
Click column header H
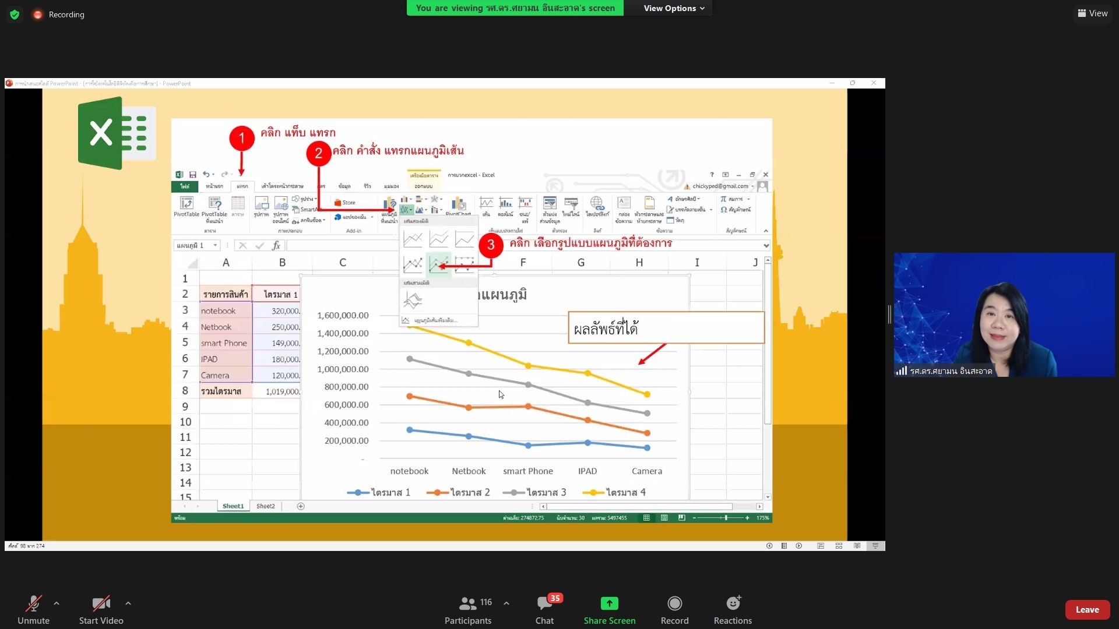coord(639,263)
